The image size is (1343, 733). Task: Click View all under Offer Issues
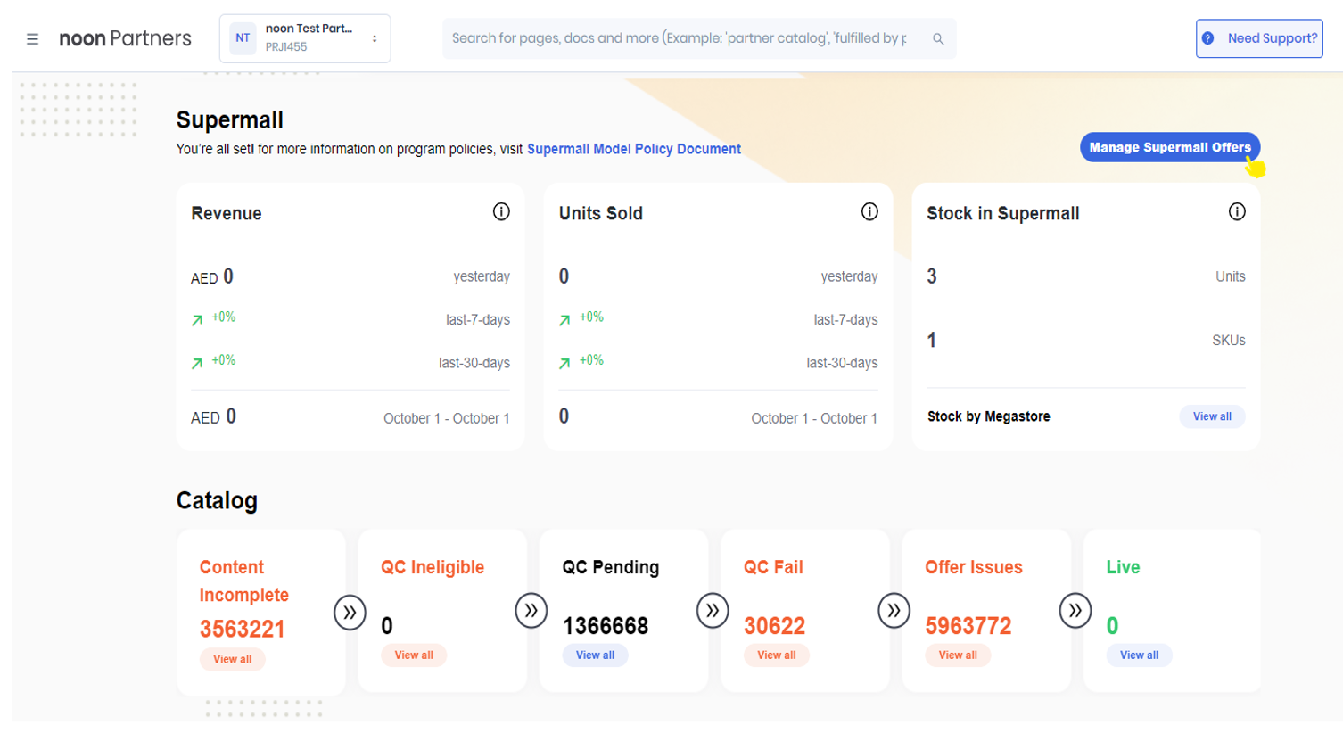click(958, 655)
